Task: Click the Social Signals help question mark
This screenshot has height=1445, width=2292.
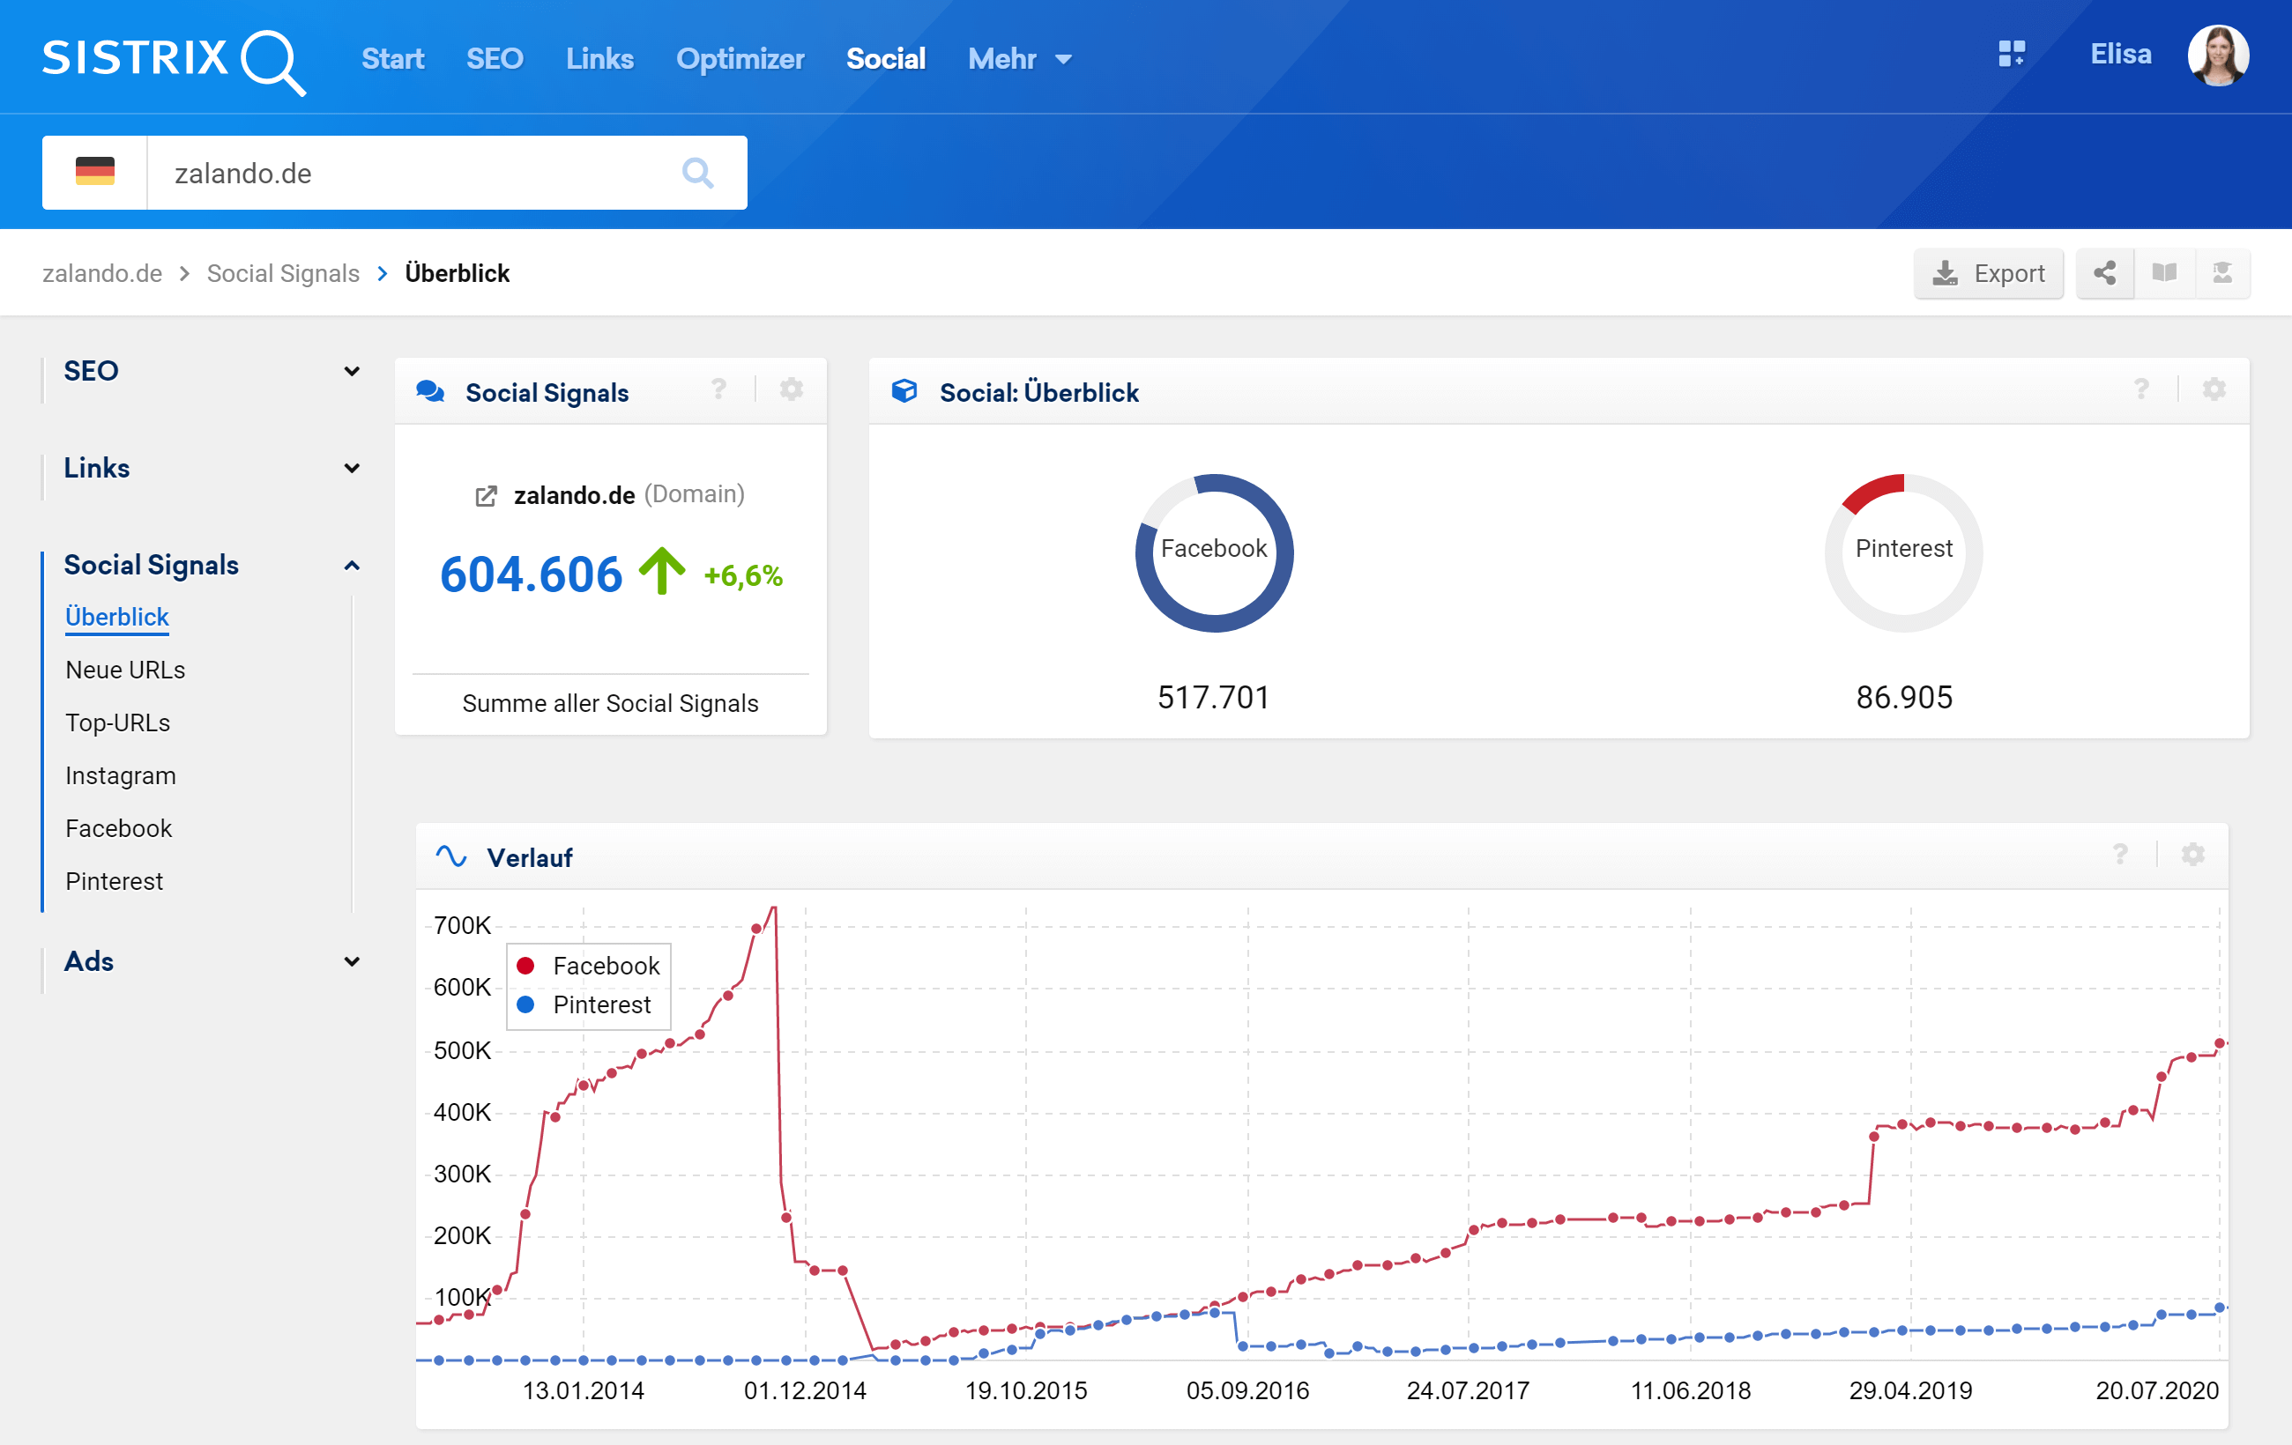Action: (718, 389)
